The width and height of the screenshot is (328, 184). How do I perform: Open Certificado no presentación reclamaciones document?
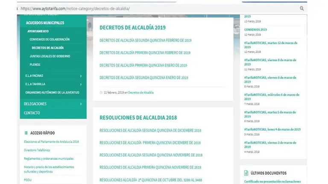(x=272, y=181)
